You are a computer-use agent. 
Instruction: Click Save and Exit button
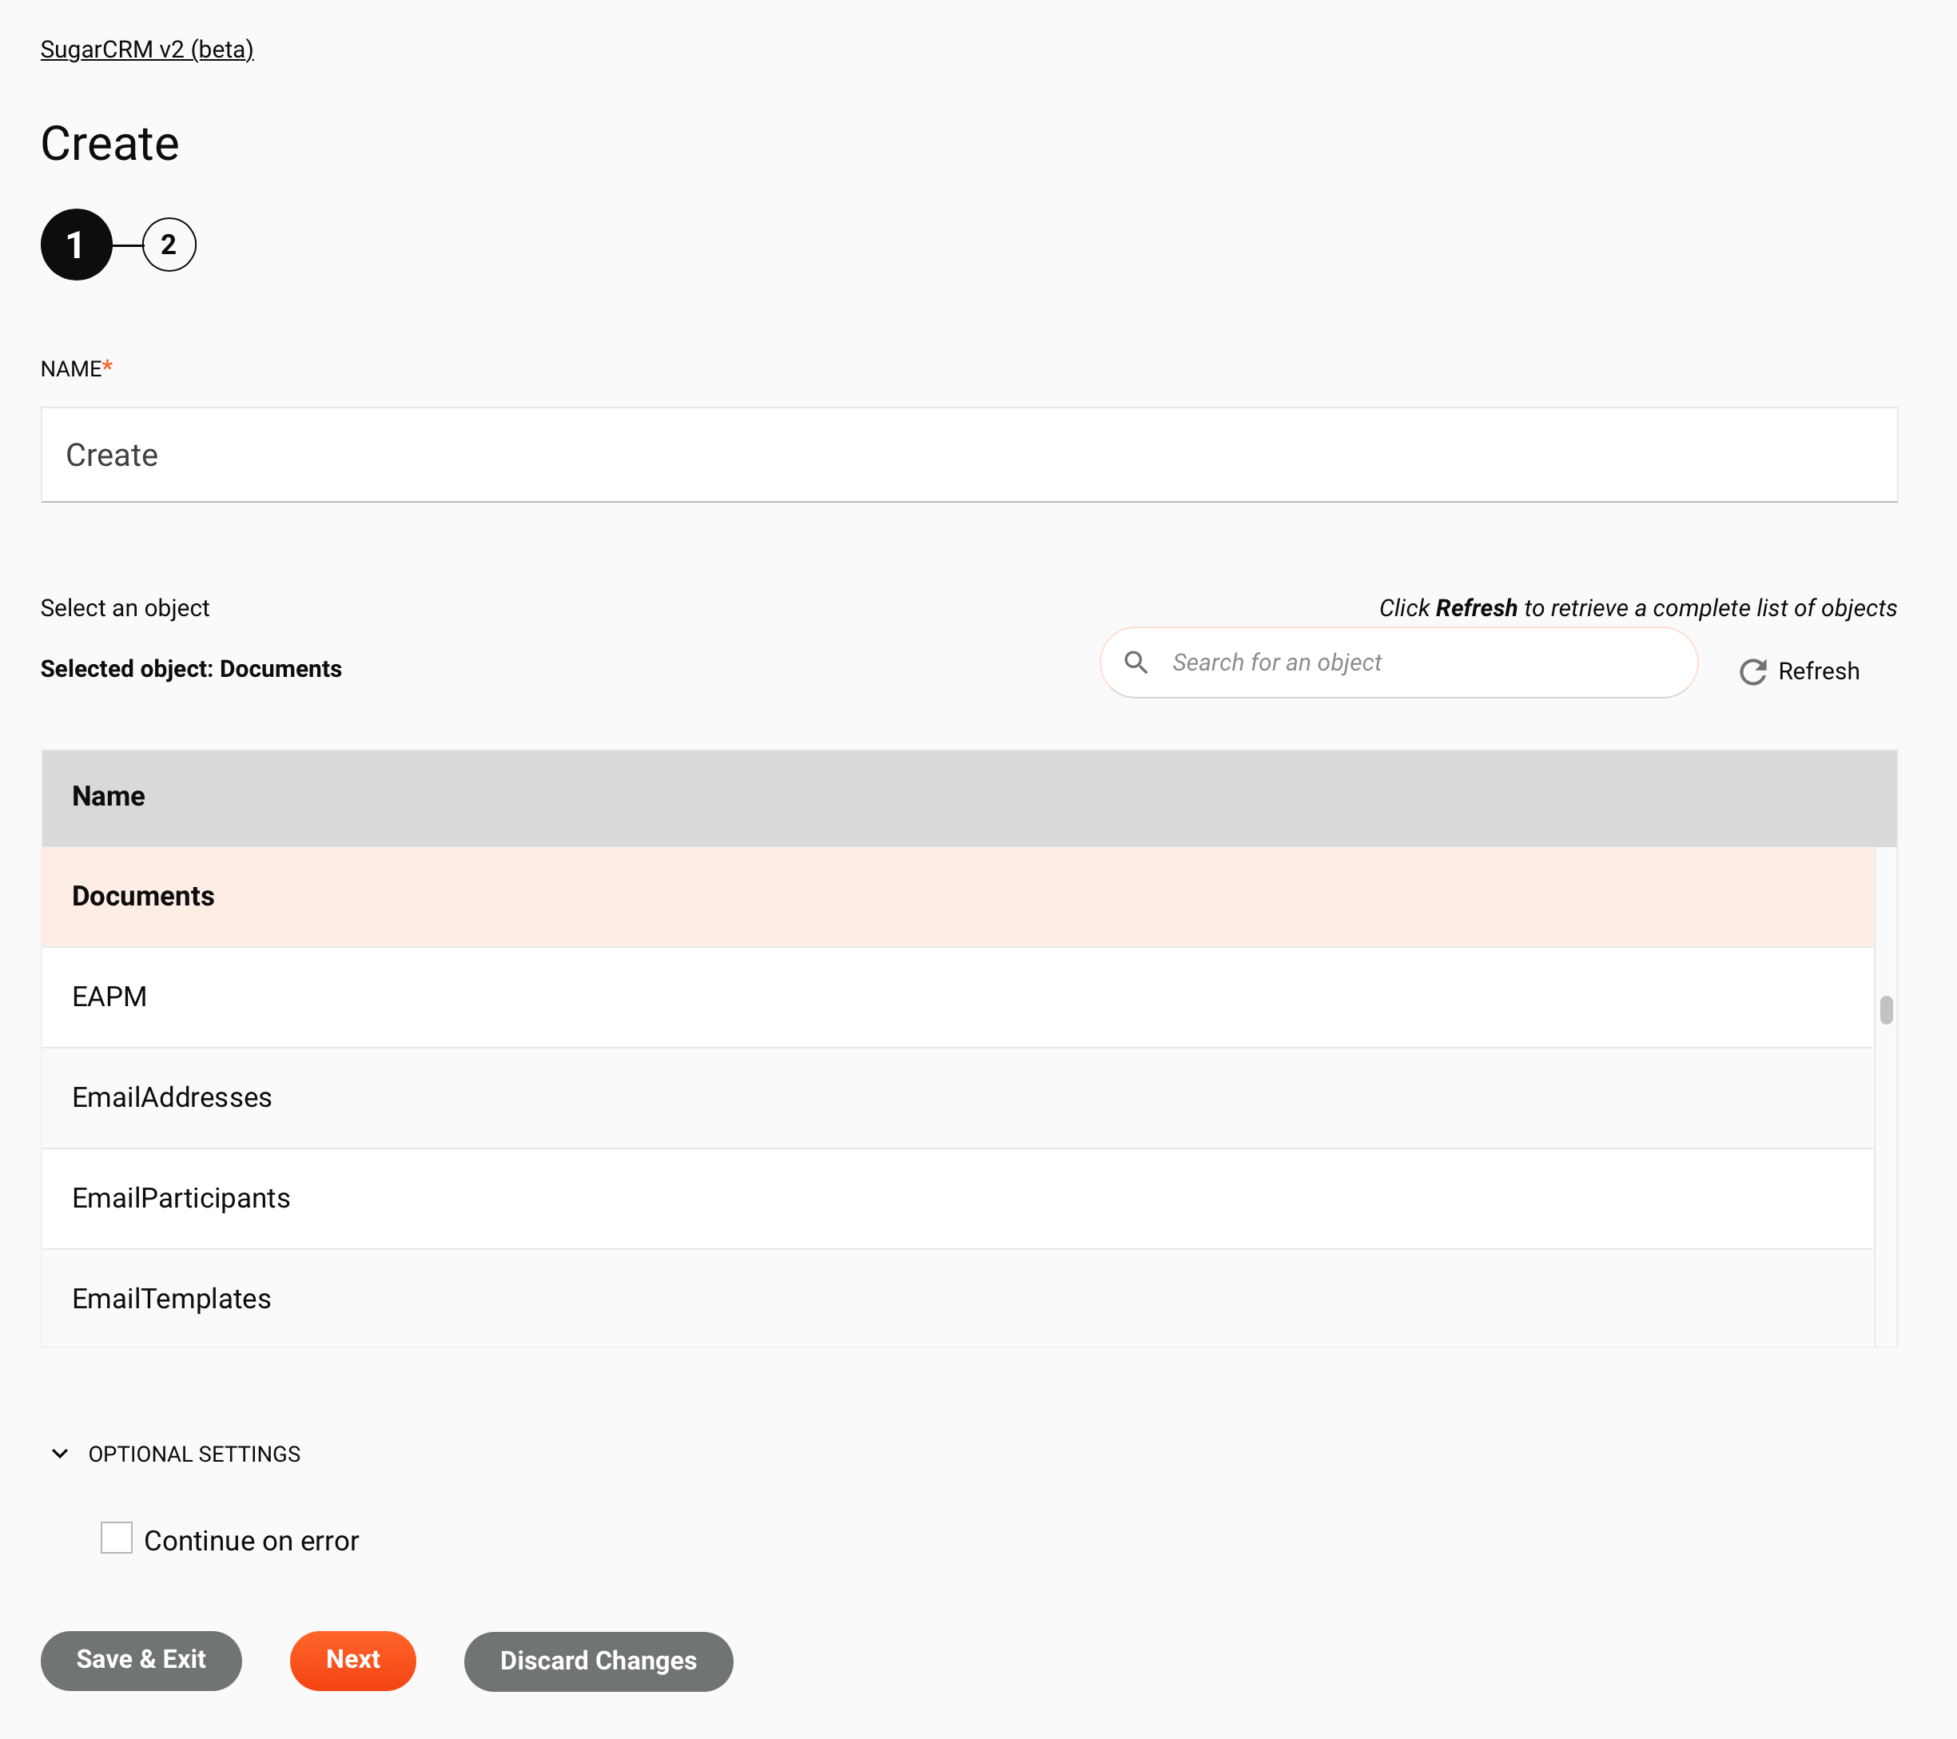click(x=141, y=1660)
